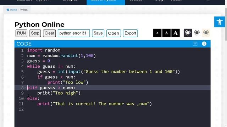Image resolution: width=227 pixels, height=127 pixels.
Task: Save the current script
Action: (x=98, y=33)
